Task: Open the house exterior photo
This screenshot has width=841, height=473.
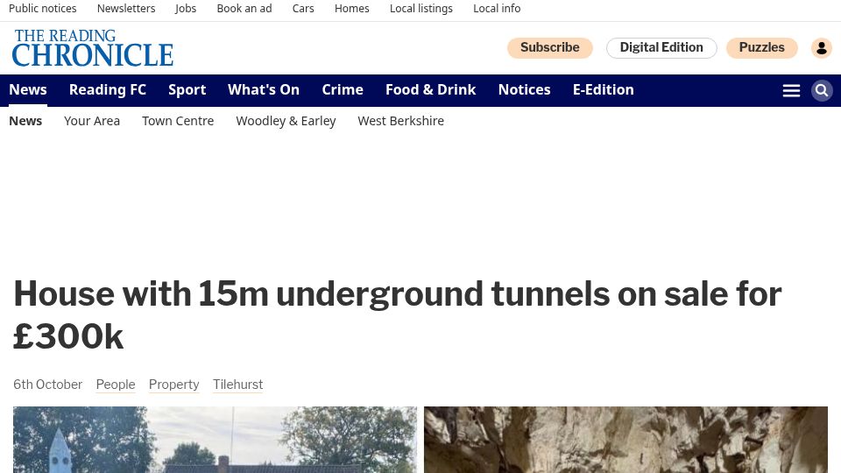Action: [x=215, y=440]
